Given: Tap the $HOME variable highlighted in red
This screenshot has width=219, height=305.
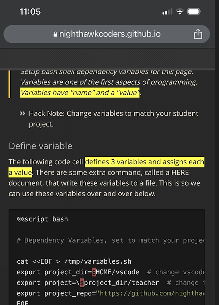Looking at the screenshot, I should [x=94, y=272].
